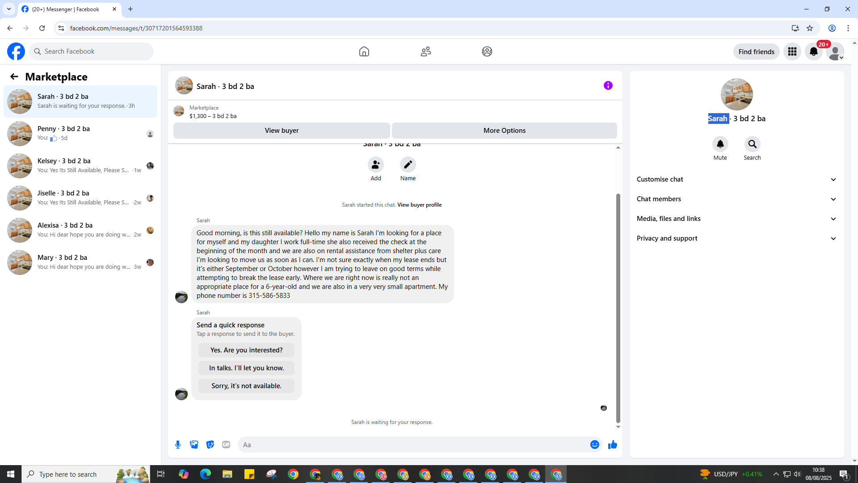
Task: Attach a photo using image icon
Action: click(194, 445)
